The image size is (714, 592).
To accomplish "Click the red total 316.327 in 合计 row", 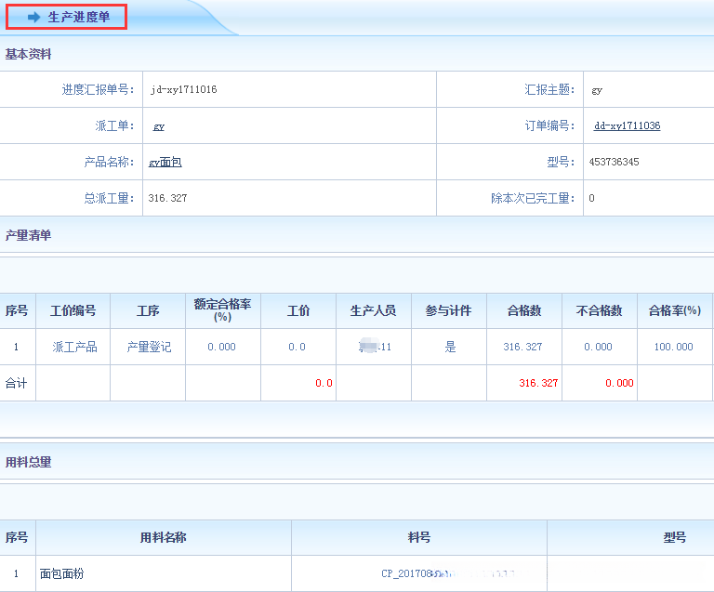I will point(538,383).
